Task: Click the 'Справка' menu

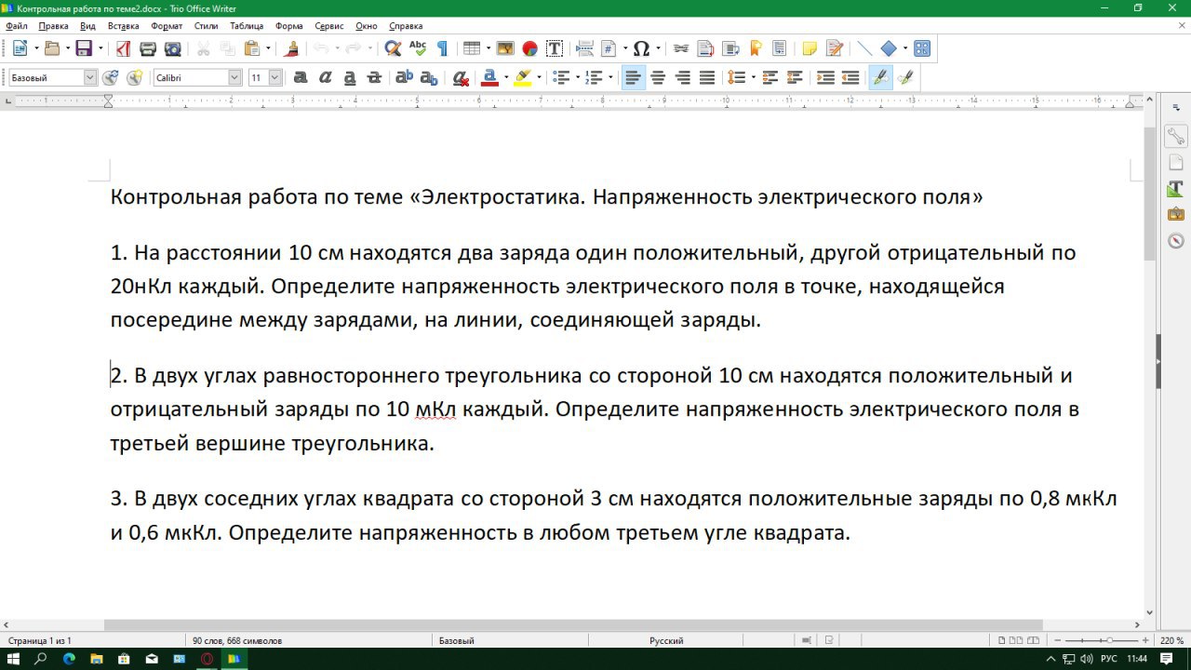Action: point(406,26)
